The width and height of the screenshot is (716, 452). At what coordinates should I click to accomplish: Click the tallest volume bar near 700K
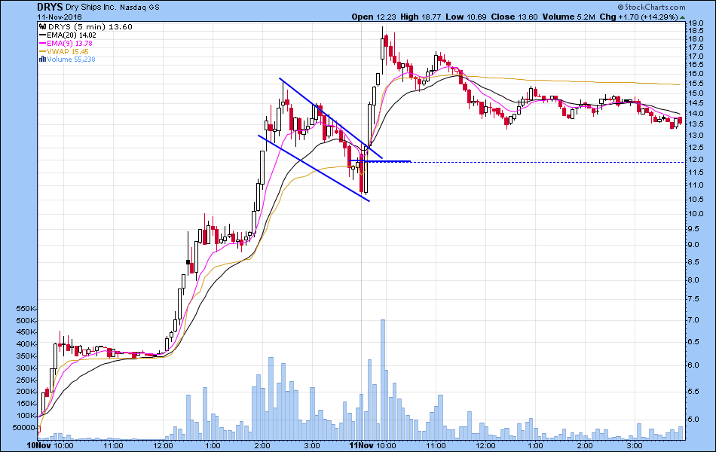point(383,380)
